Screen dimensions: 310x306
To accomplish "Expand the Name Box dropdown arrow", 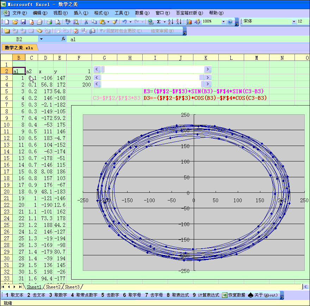I will point(41,39).
